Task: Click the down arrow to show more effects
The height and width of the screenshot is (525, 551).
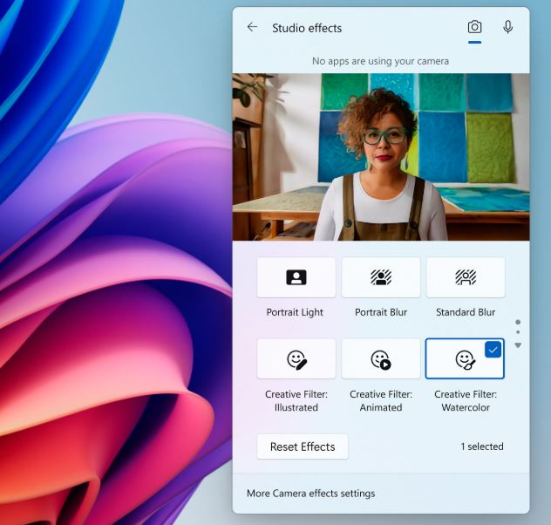Action: 518,345
